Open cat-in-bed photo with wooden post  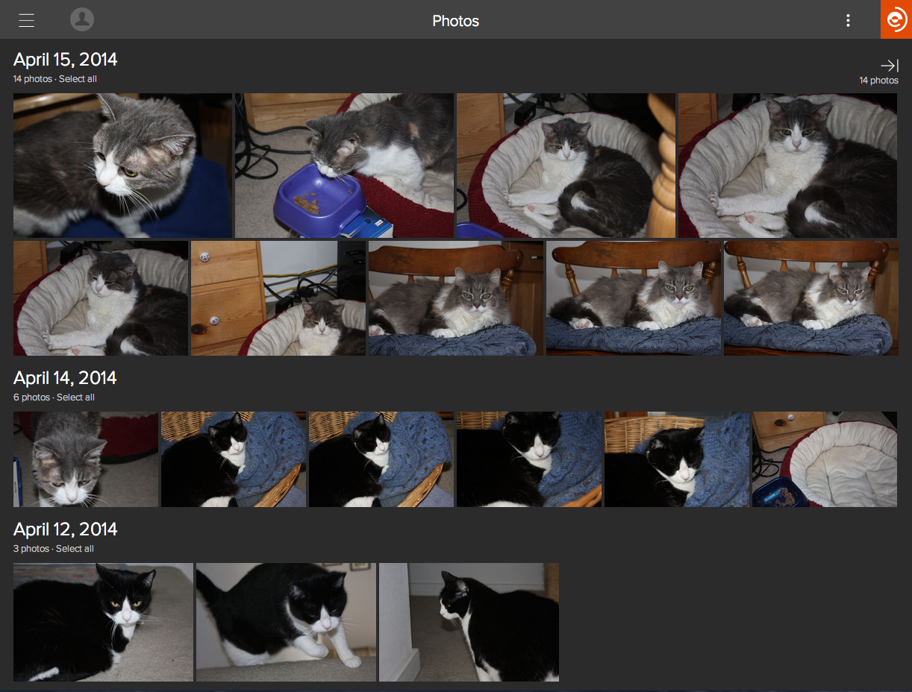coord(566,166)
